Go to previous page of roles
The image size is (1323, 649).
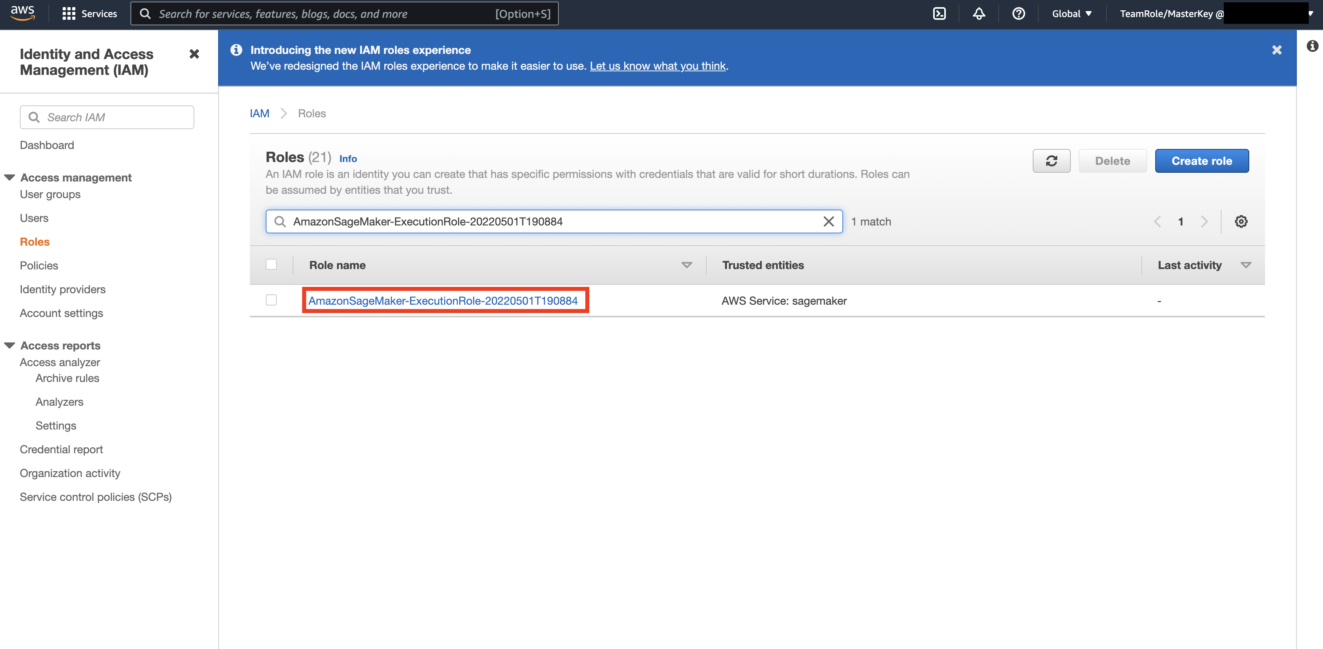[1157, 221]
